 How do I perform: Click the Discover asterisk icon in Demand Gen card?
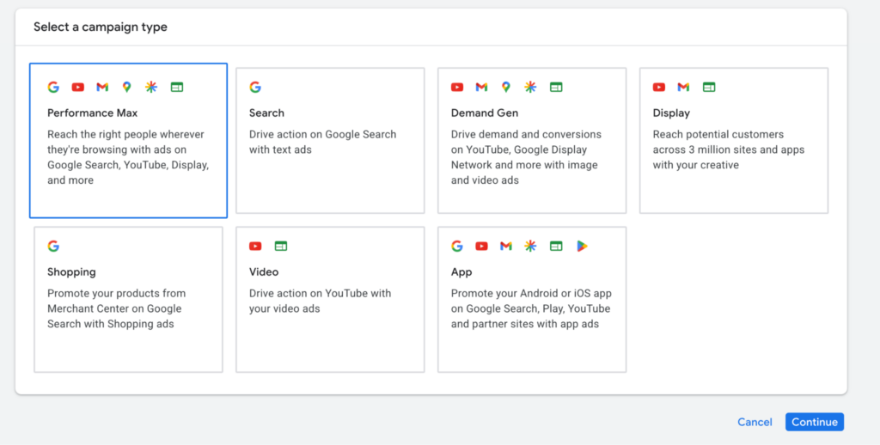(x=530, y=87)
